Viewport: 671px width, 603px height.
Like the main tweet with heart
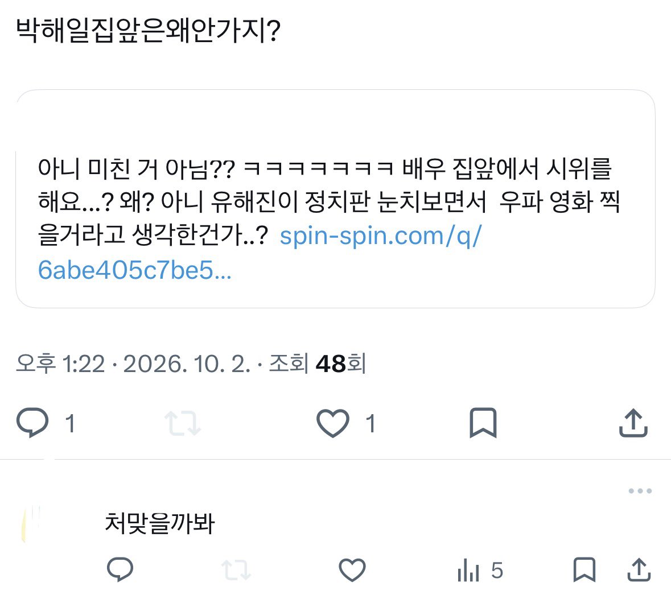332,423
